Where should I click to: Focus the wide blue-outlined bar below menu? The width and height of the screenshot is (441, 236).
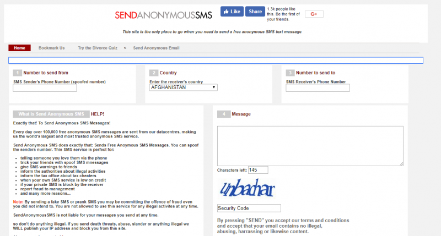click(x=216, y=61)
